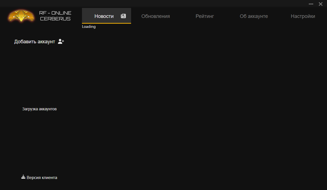The width and height of the screenshot is (327, 190).
Task: Open the Настройки tab
Action: pyautogui.click(x=303, y=16)
